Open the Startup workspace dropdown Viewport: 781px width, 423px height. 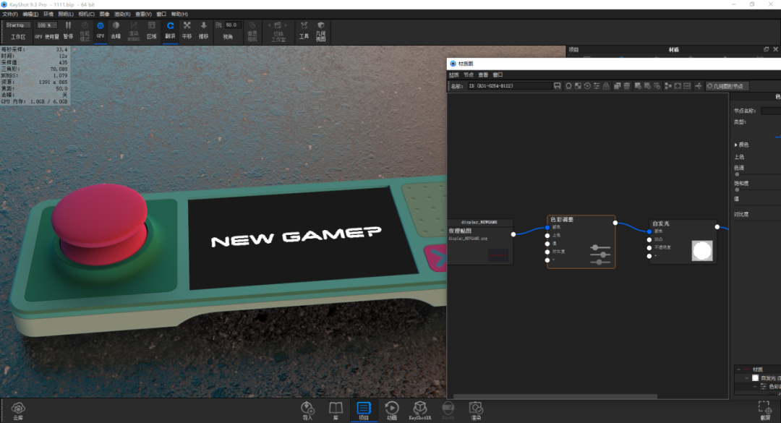[18, 25]
